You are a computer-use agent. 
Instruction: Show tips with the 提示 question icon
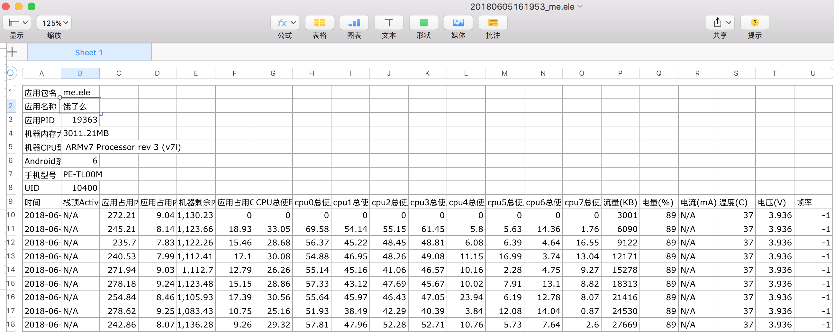pos(754,23)
